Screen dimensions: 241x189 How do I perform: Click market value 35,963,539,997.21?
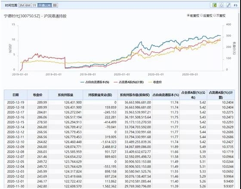click(x=138, y=112)
